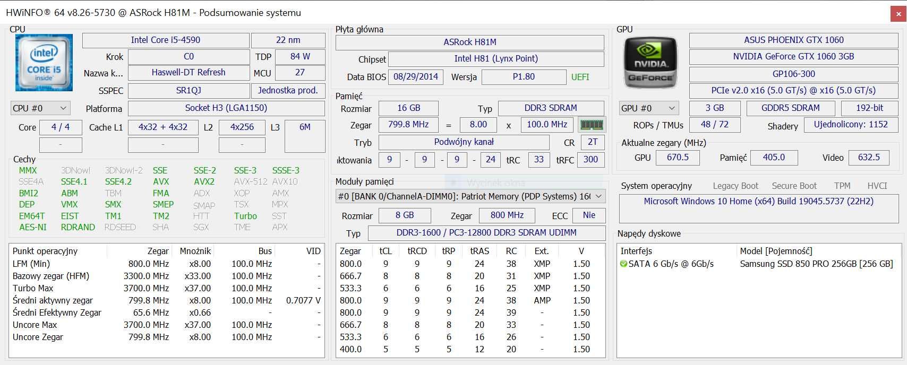Click the SSPEC SR1QJ value
Viewport: 907px width, 365px height.
pyautogui.click(x=189, y=91)
